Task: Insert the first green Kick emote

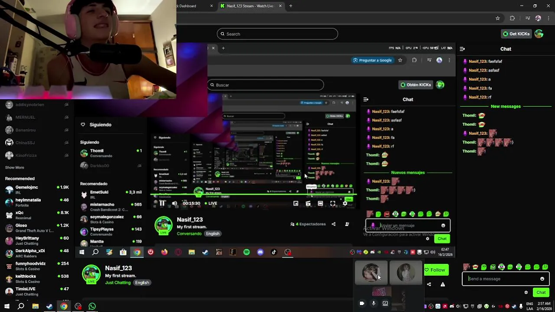Action: 484,267
